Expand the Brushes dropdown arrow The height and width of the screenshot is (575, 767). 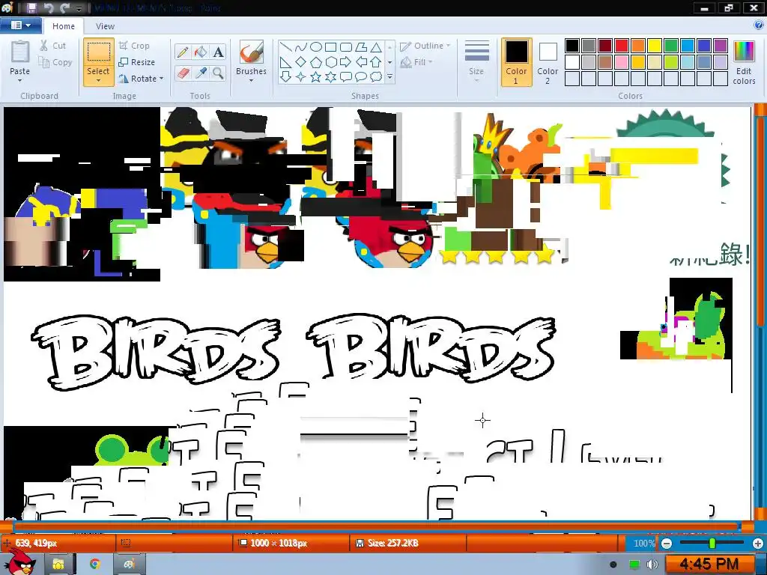pyautogui.click(x=251, y=81)
